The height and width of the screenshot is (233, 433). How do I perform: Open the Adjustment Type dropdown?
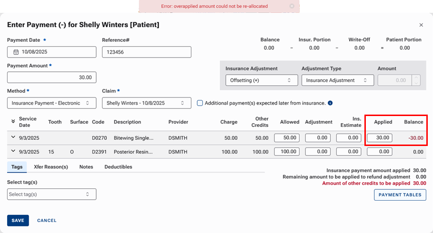(x=337, y=80)
